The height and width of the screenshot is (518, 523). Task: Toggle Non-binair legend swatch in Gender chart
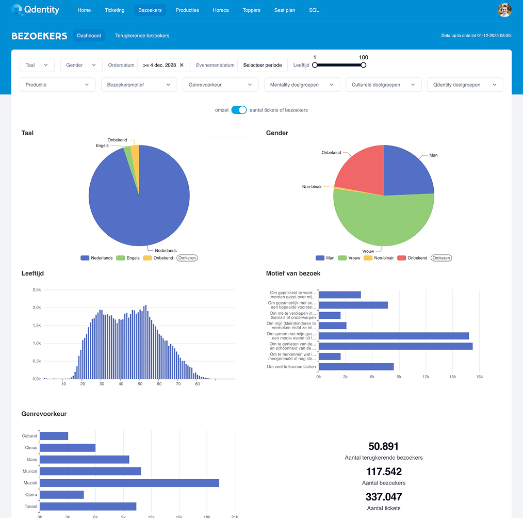coord(368,258)
